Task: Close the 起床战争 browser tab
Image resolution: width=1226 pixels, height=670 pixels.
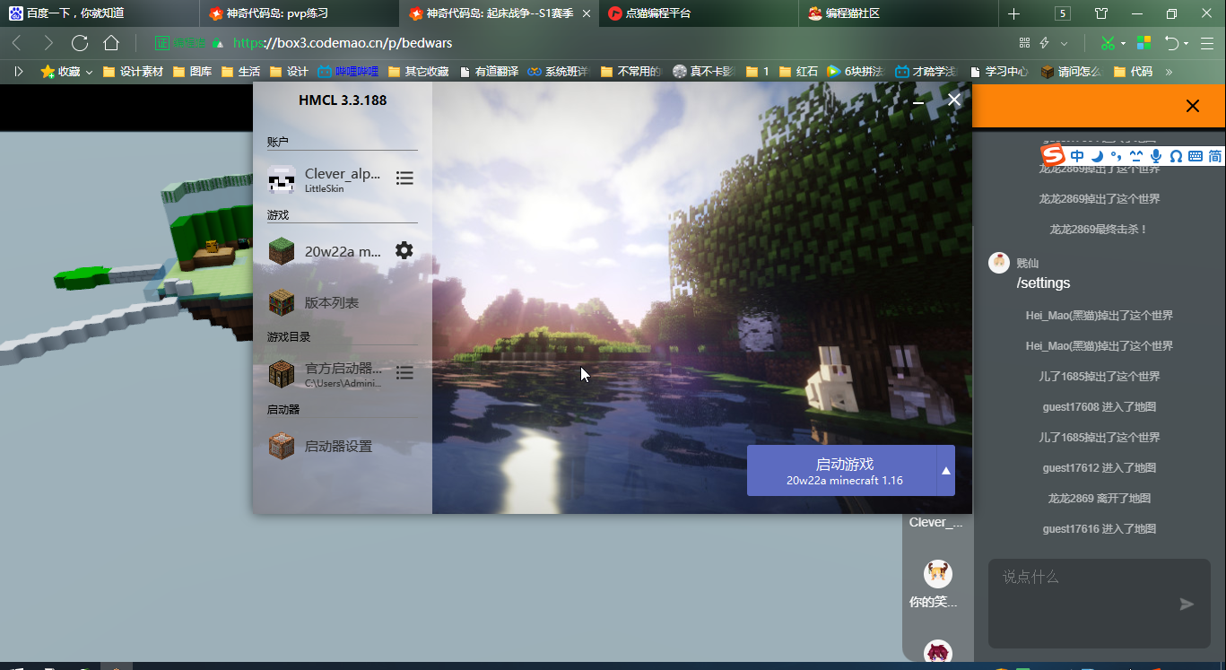Action: coord(587,13)
